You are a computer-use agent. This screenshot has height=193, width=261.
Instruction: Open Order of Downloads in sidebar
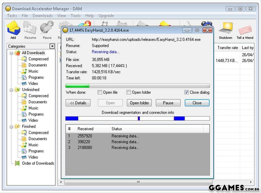[x=38, y=163]
